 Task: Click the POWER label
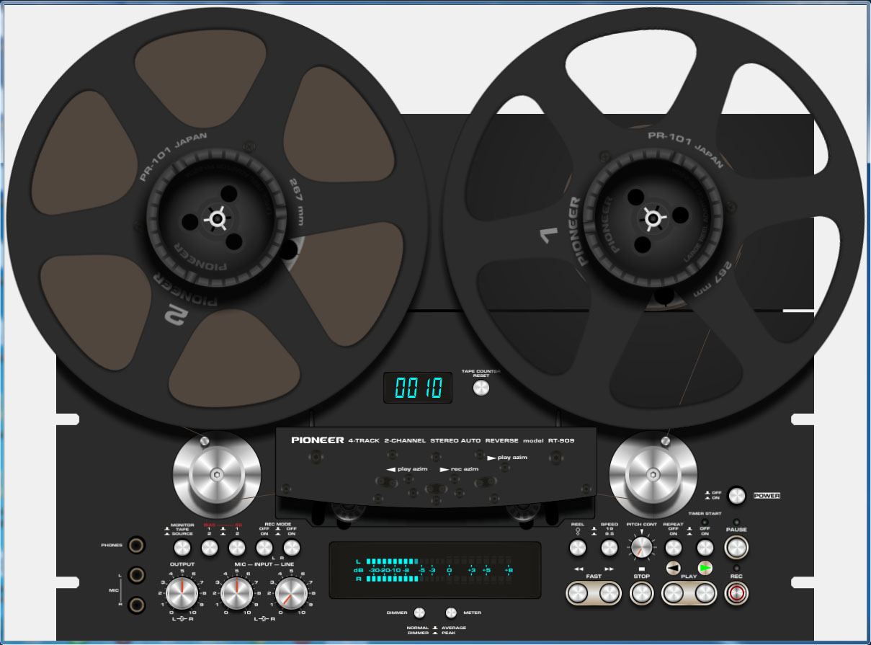point(767,496)
